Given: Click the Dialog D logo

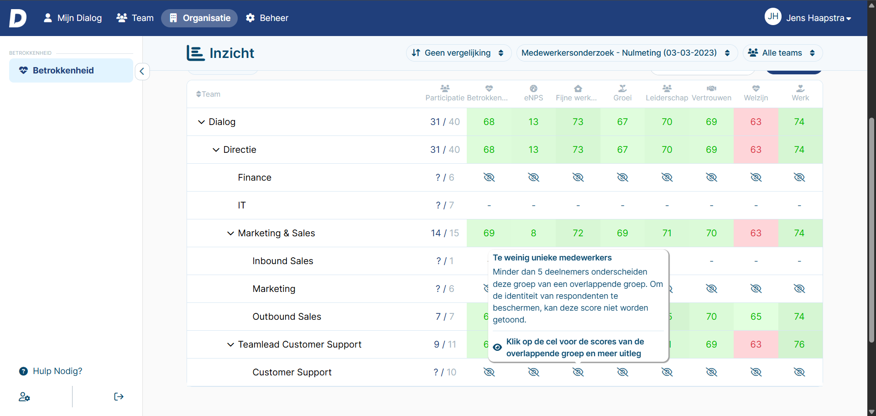Looking at the screenshot, I should coord(18,18).
